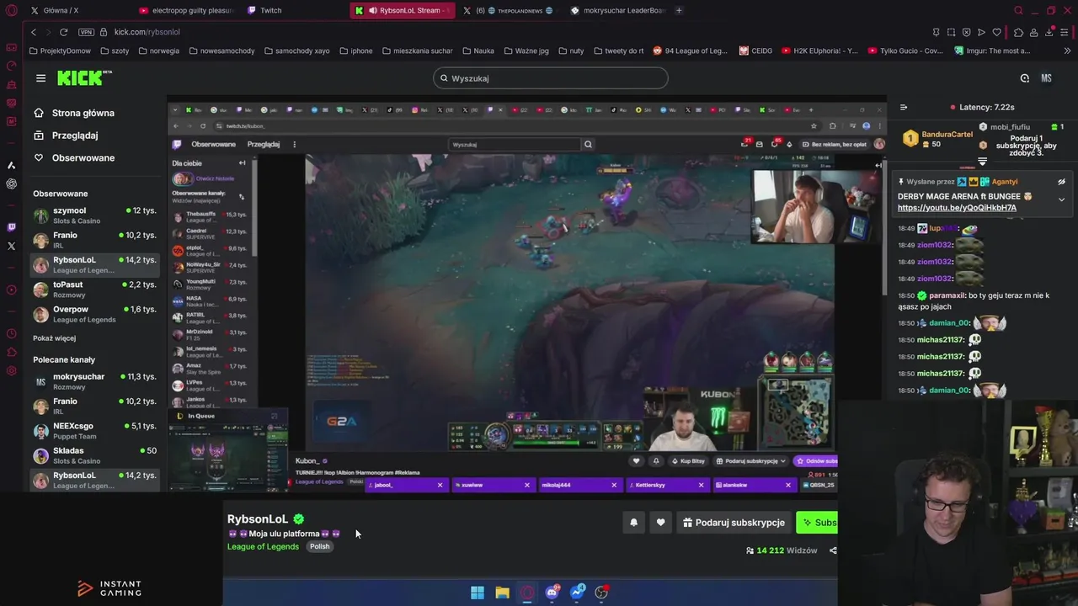This screenshot has width=1078, height=606.
Task: Switch to the Twitch browser tab
Action: pos(271,10)
